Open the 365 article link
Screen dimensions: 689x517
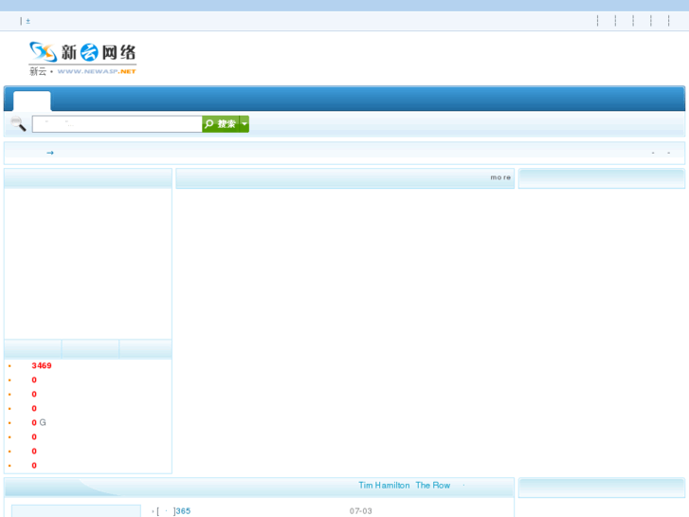click(183, 511)
